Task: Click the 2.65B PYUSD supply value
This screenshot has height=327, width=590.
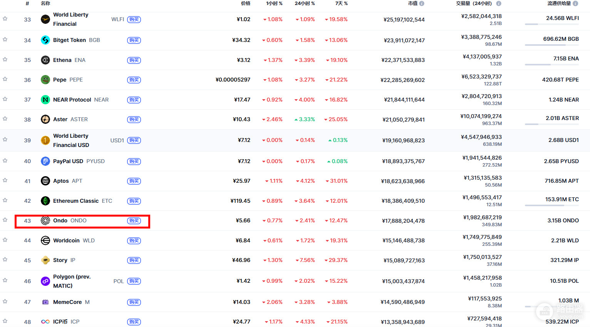Action: pyautogui.click(x=561, y=161)
